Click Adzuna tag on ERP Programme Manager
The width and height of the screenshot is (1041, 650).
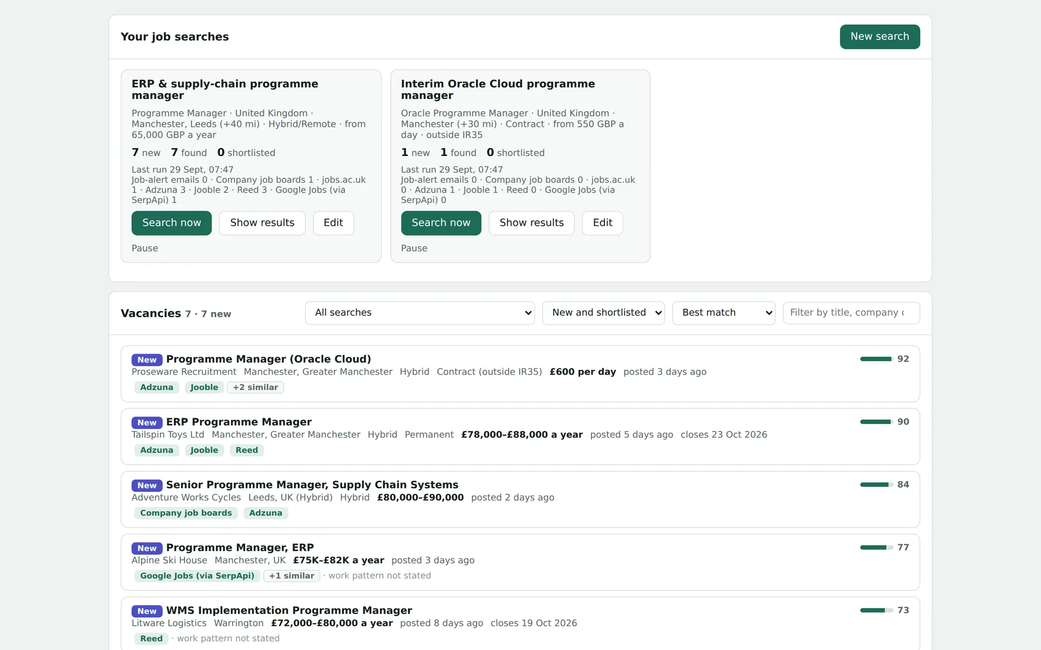(157, 450)
